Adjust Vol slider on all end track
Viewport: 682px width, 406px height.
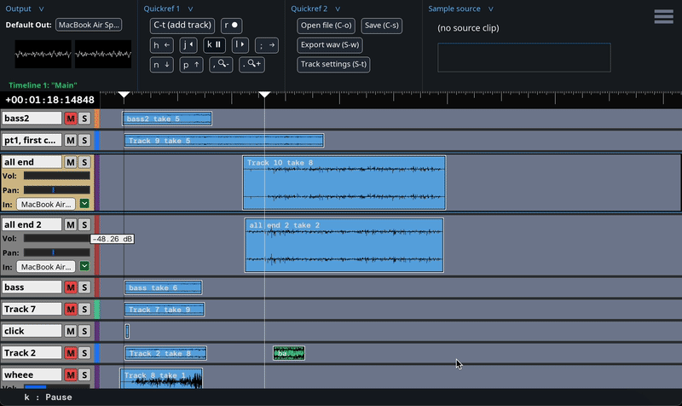[x=56, y=176]
